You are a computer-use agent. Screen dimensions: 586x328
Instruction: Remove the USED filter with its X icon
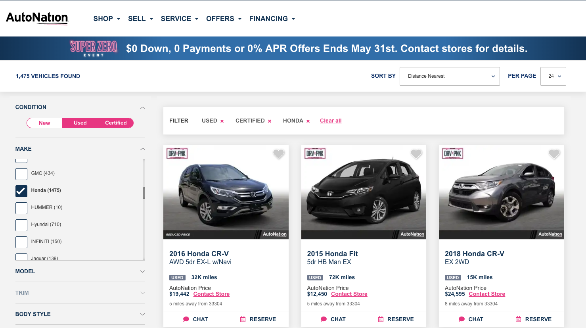[x=222, y=121]
